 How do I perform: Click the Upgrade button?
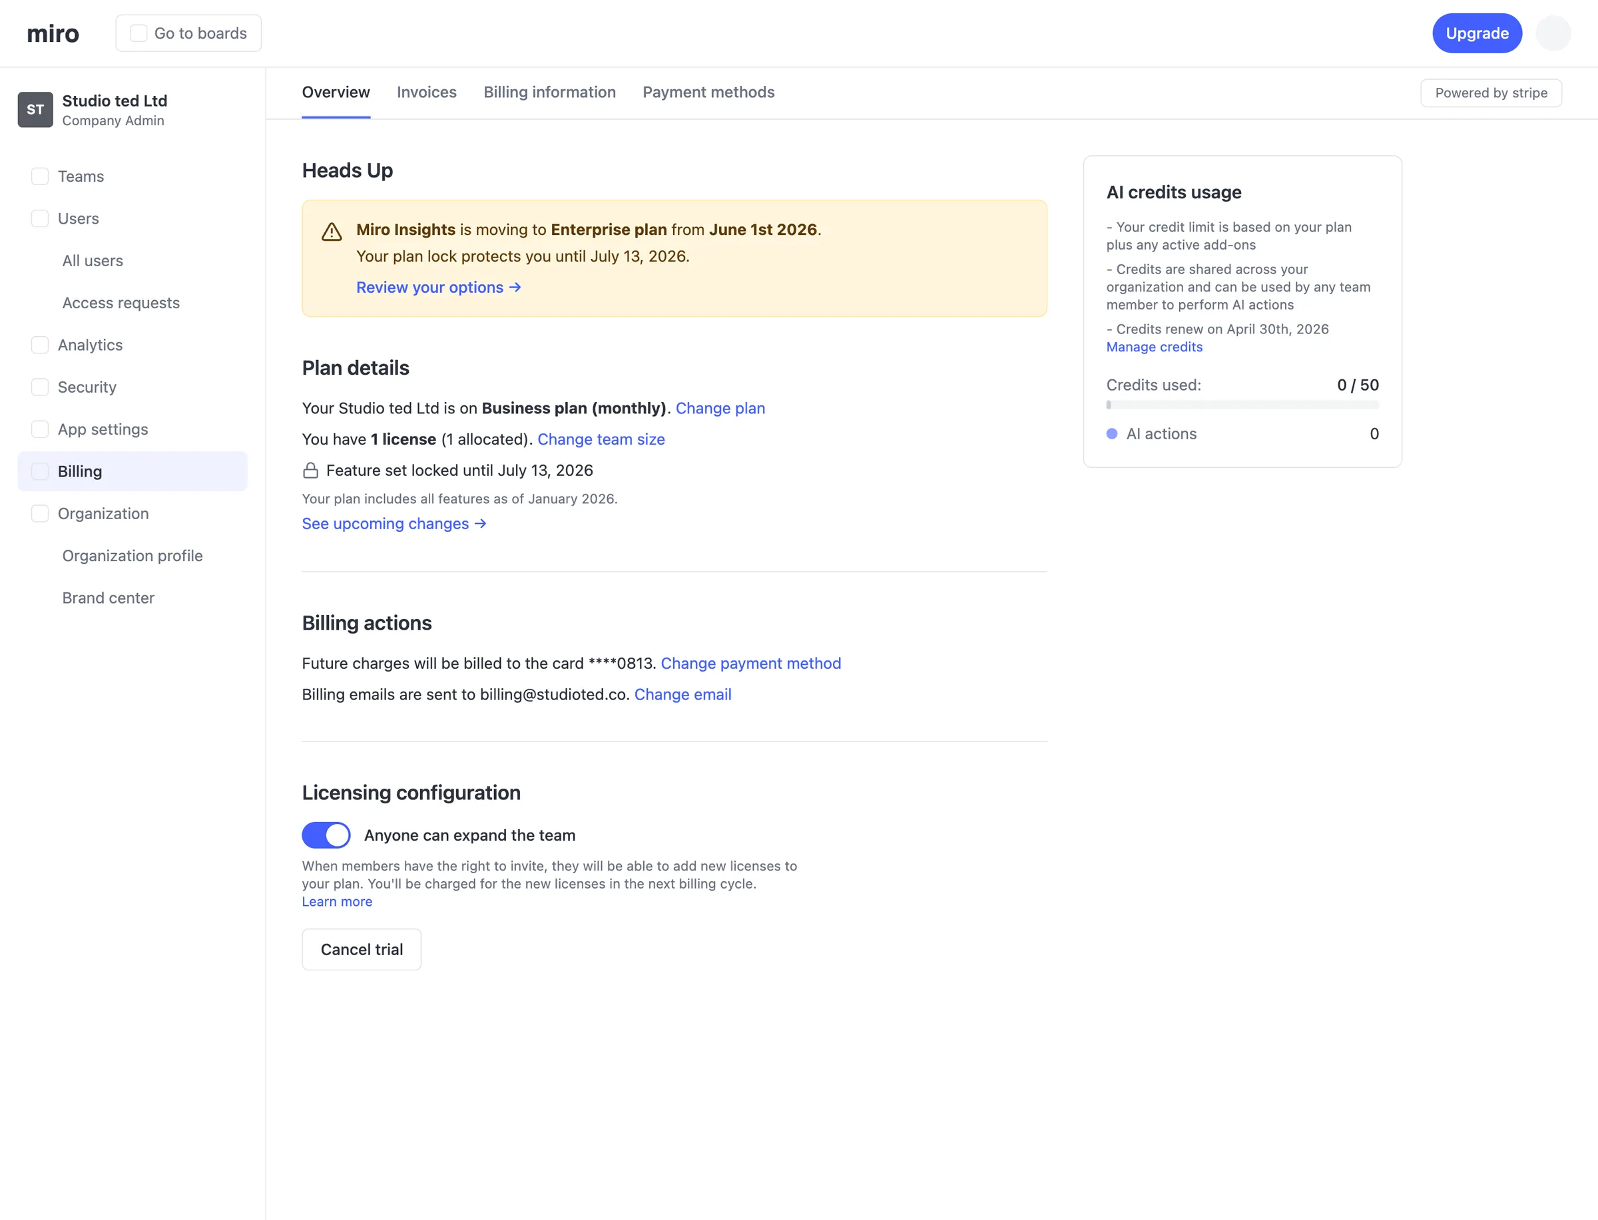[x=1477, y=33]
